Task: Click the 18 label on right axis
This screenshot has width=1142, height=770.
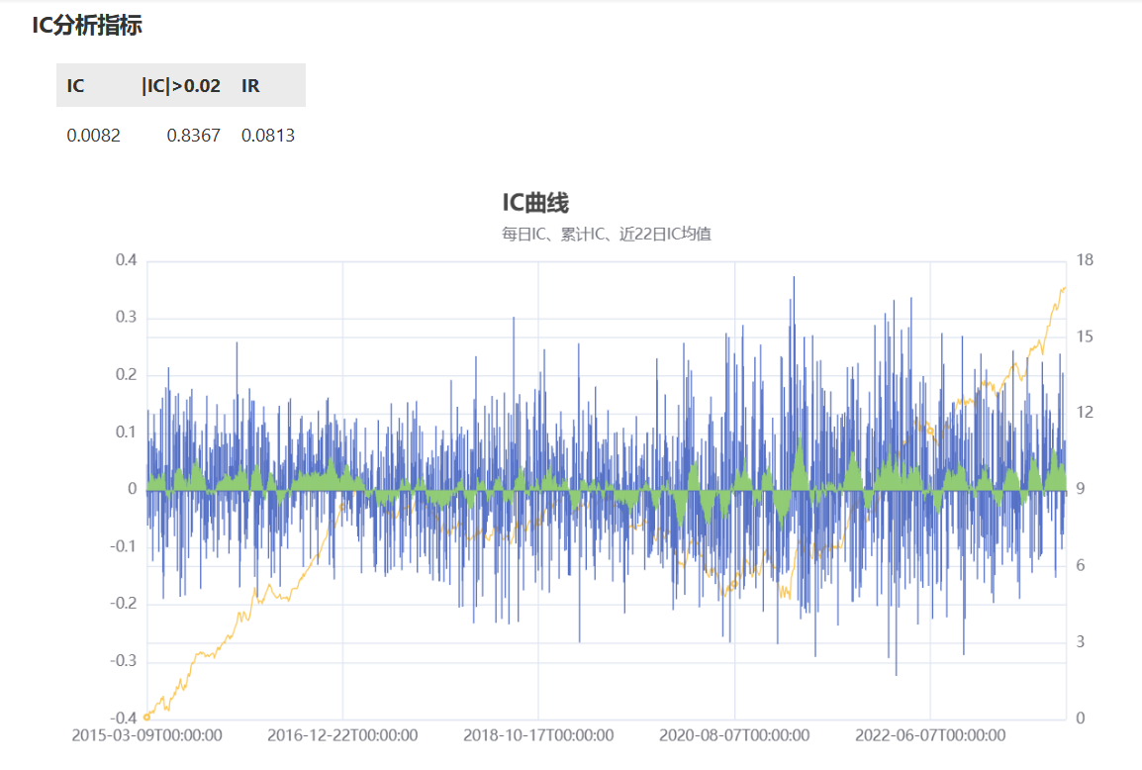Action: (x=1085, y=260)
